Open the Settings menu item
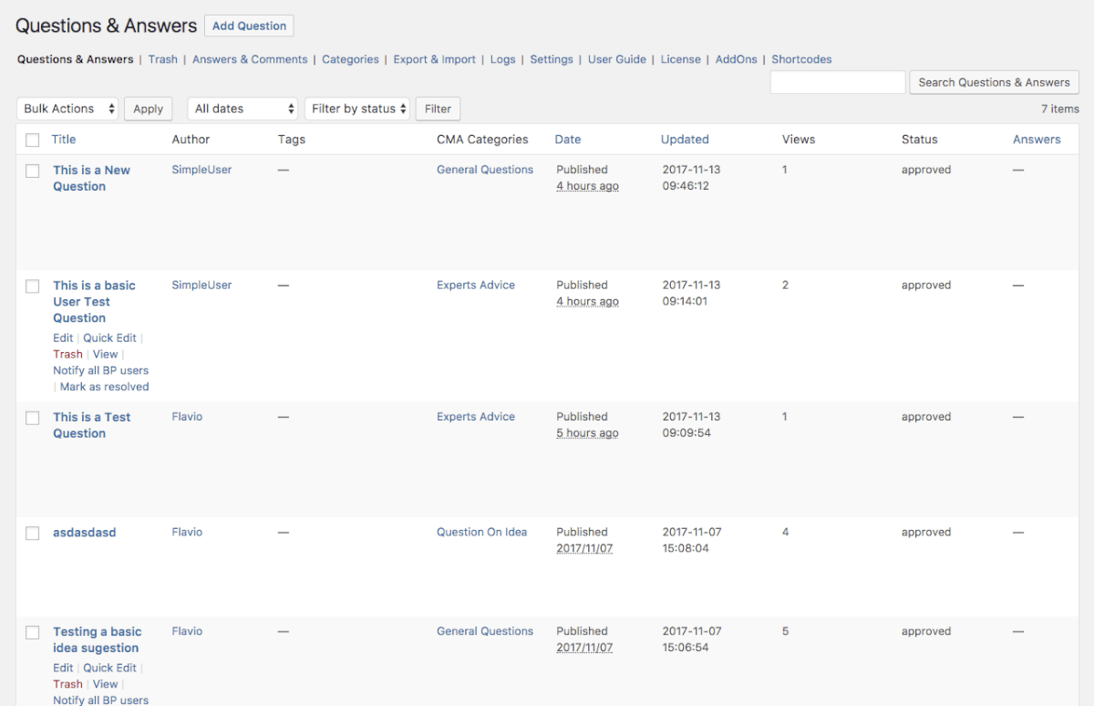 pyautogui.click(x=552, y=58)
